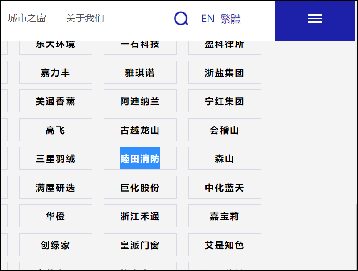The height and width of the screenshot is (271, 358).
Task: Select the 浙江禾通 entry
Action: coord(140,216)
